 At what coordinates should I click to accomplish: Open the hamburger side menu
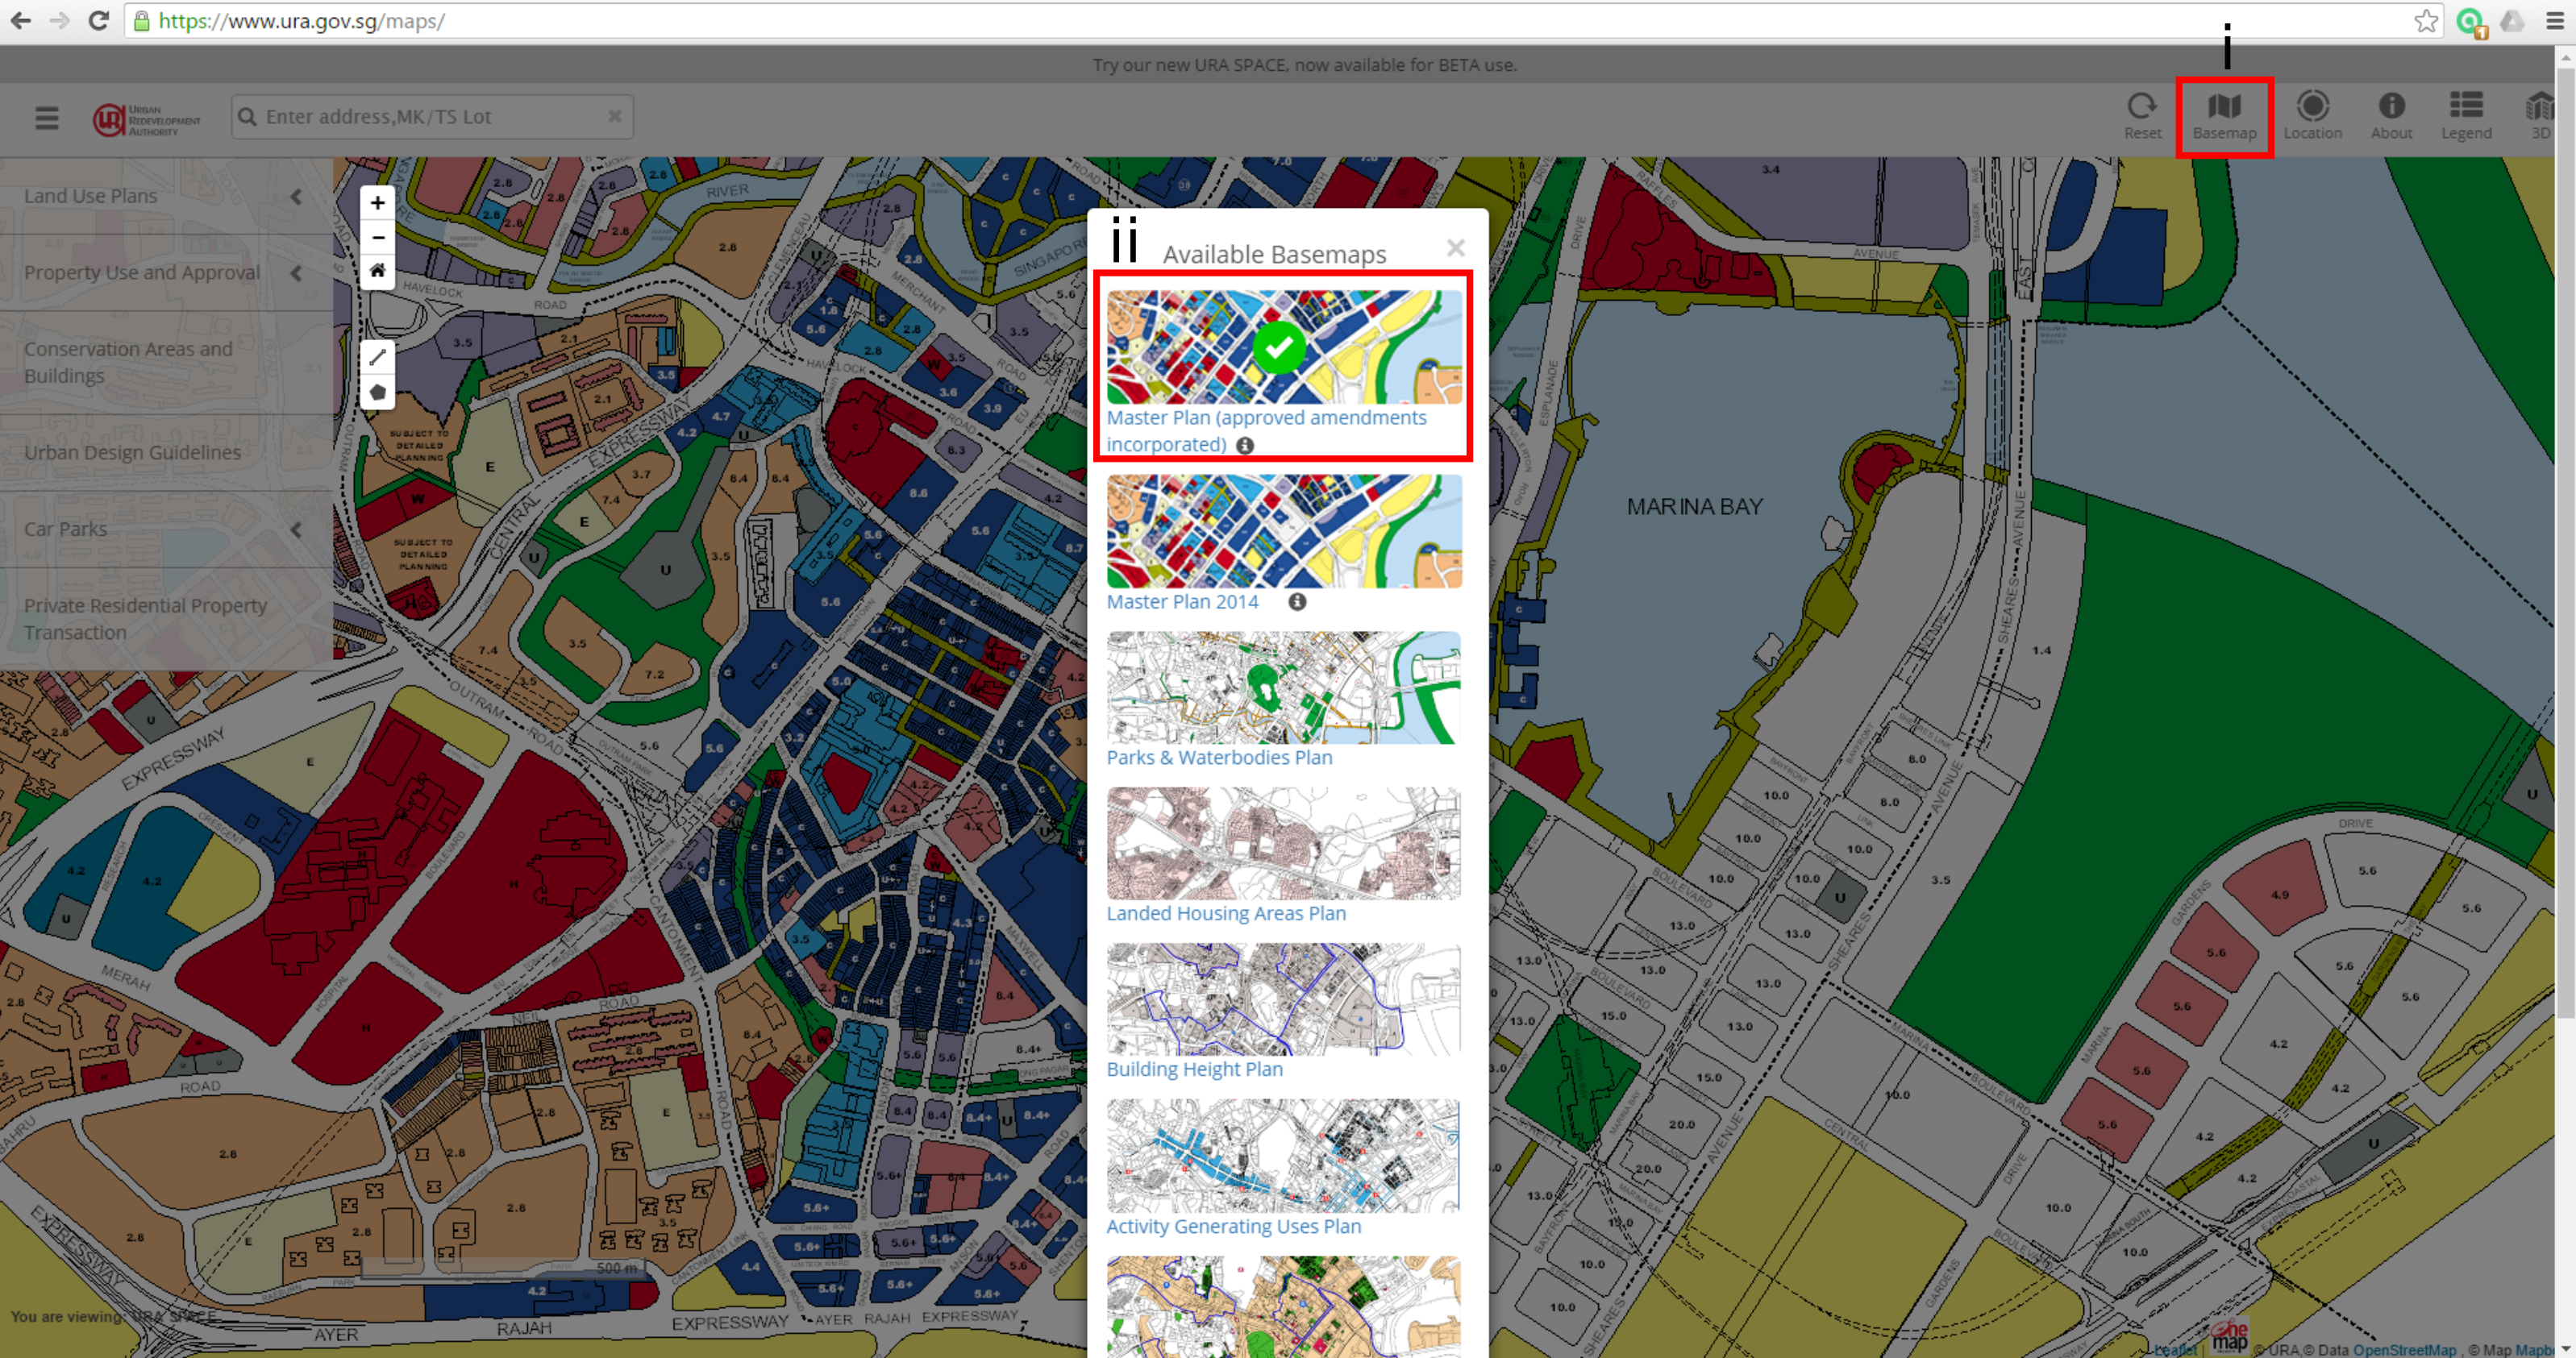46,118
